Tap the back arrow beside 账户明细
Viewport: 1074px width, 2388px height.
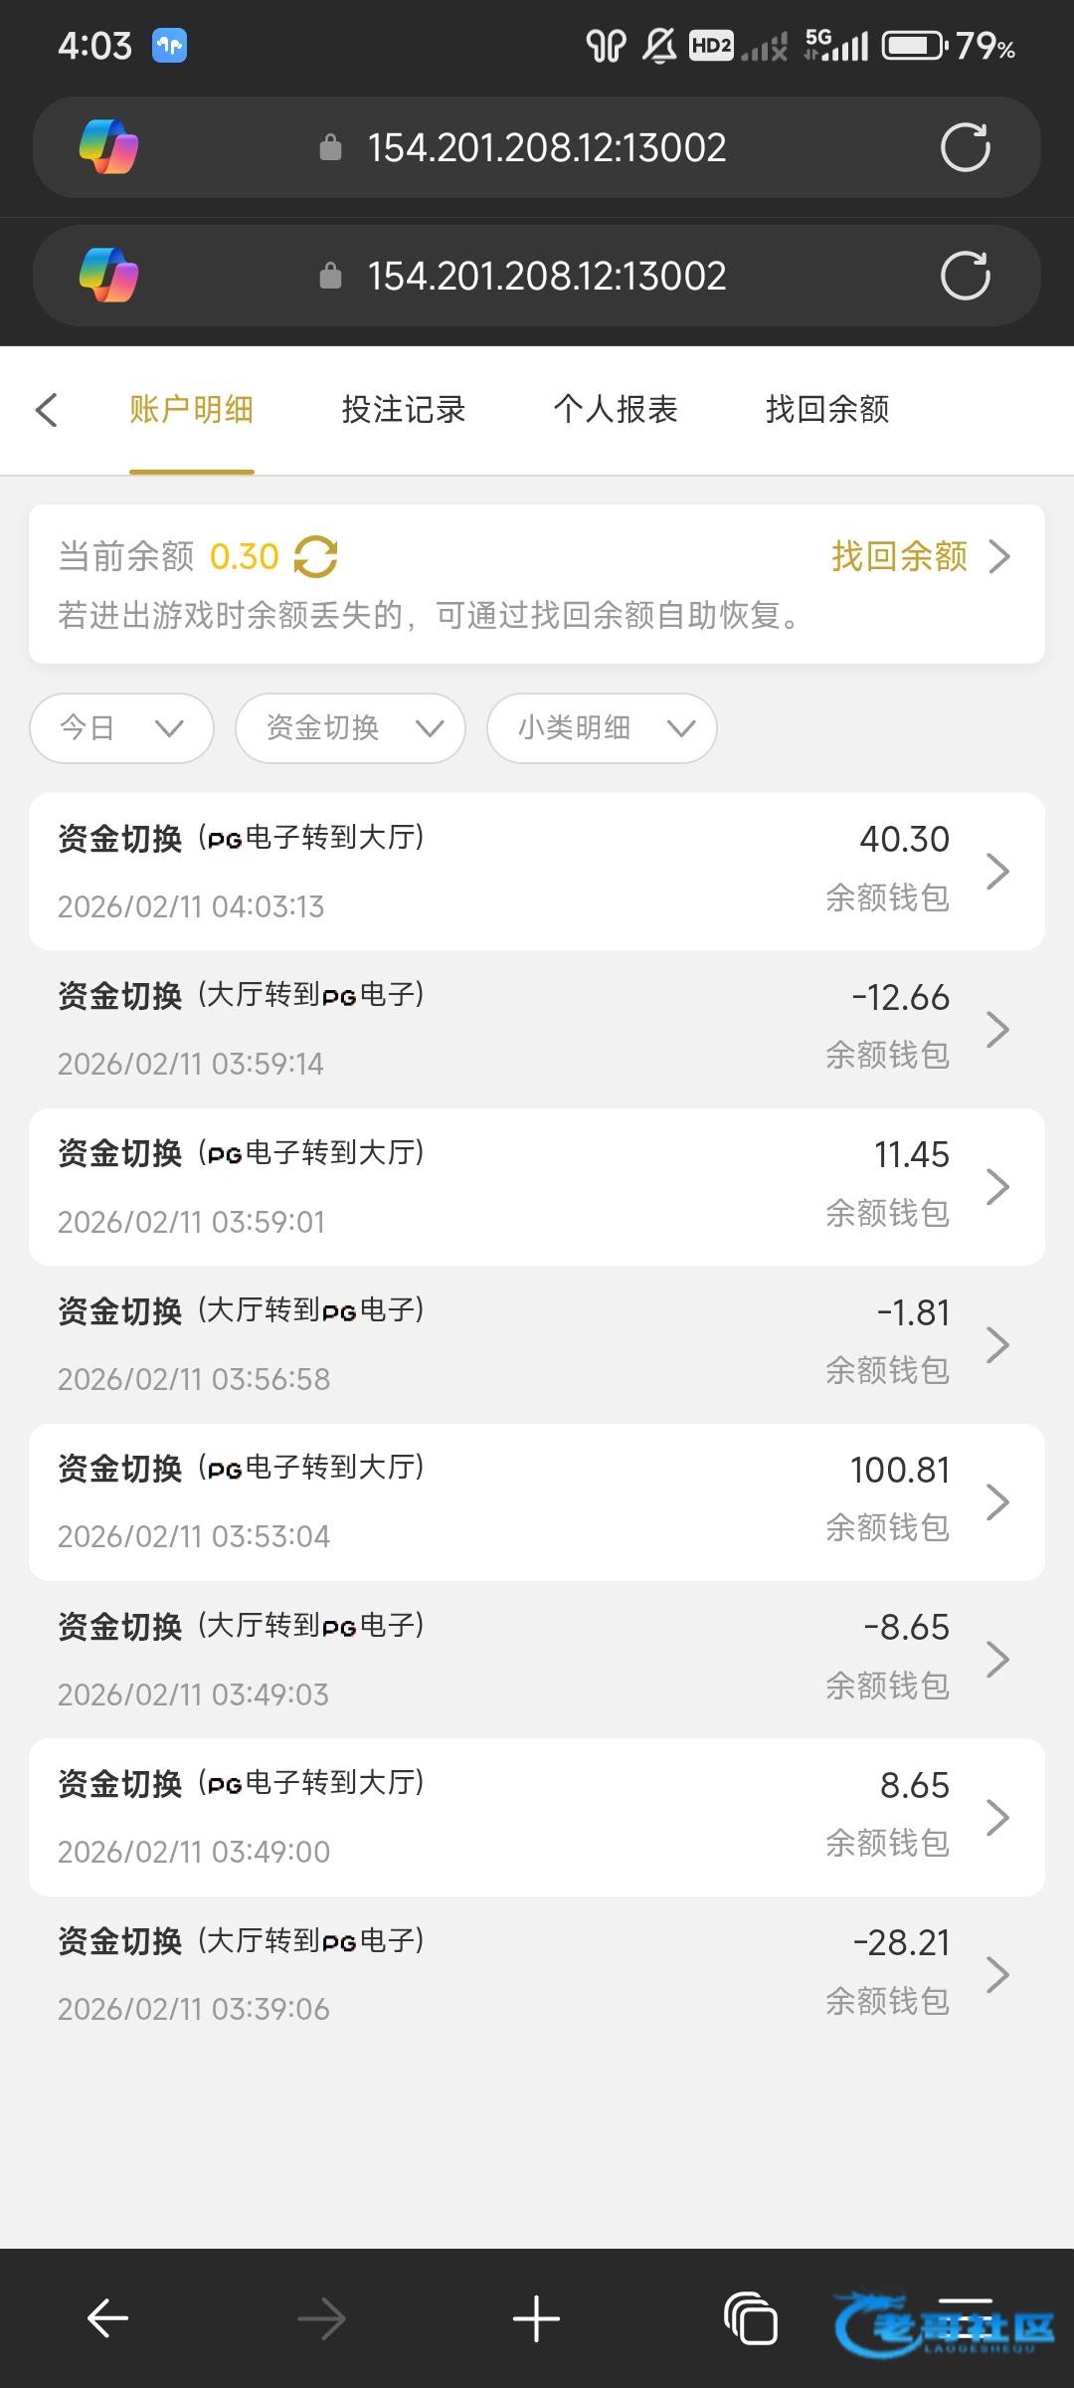pos(47,410)
